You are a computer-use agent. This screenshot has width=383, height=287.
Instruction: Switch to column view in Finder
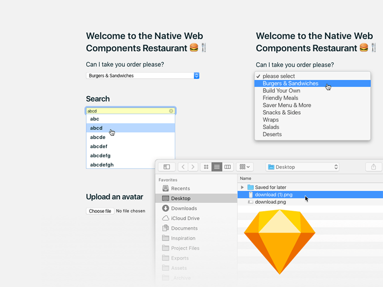point(227,166)
